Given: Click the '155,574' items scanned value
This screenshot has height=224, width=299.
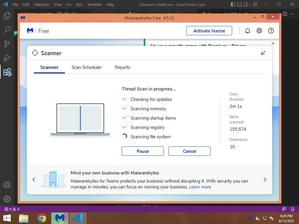Looking at the screenshot, I should [238, 129].
